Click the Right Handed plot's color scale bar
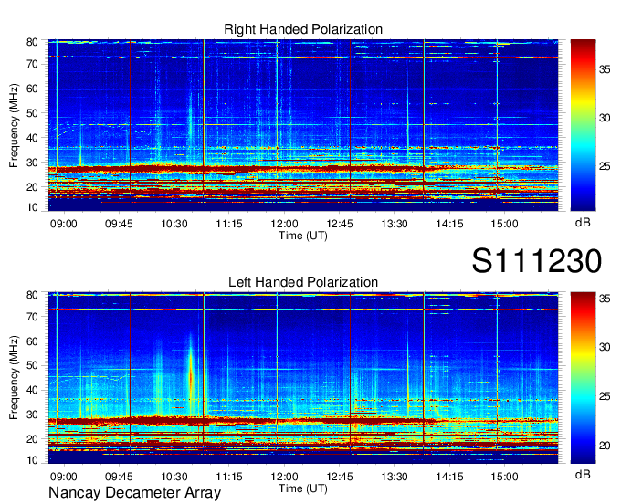 tap(583, 125)
